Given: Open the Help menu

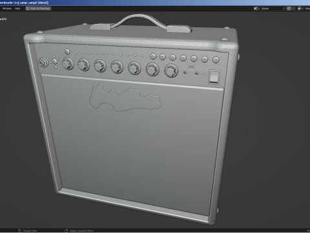Looking at the screenshot, I should point(17,8).
